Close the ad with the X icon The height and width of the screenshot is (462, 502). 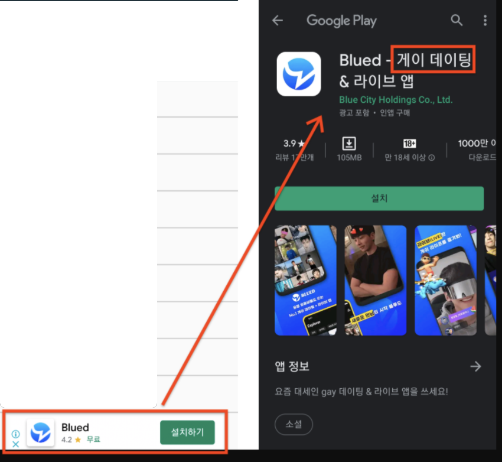point(15,444)
